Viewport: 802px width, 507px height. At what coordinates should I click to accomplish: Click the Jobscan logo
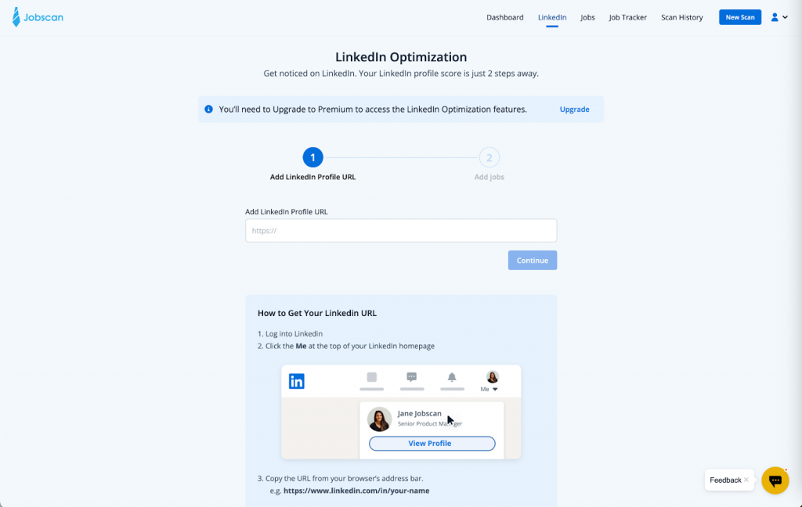click(x=38, y=17)
